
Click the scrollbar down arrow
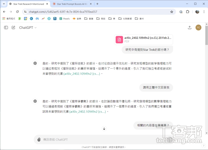[206, 133]
